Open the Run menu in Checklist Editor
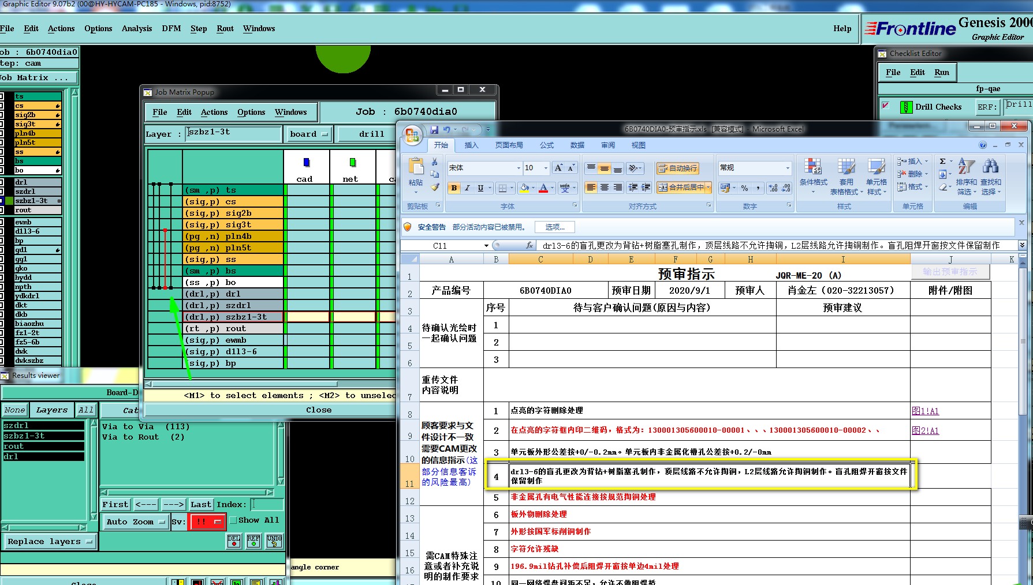Screen dimensions: 1033x585 (x=942, y=72)
